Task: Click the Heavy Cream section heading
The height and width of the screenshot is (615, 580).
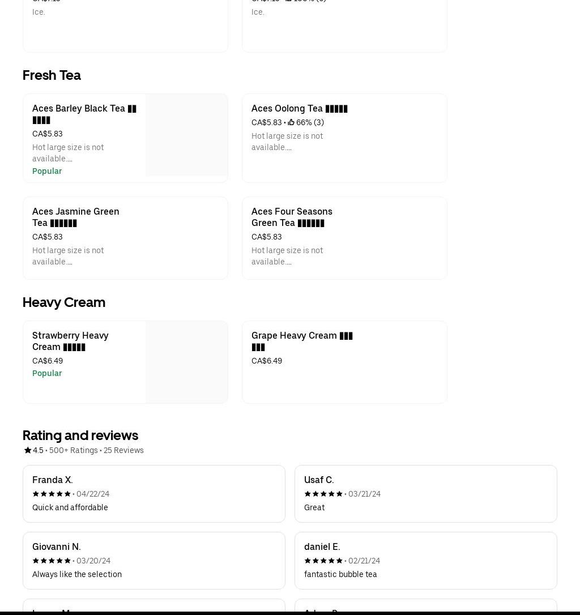Action: pyautogui.click(x=64, y=302)
